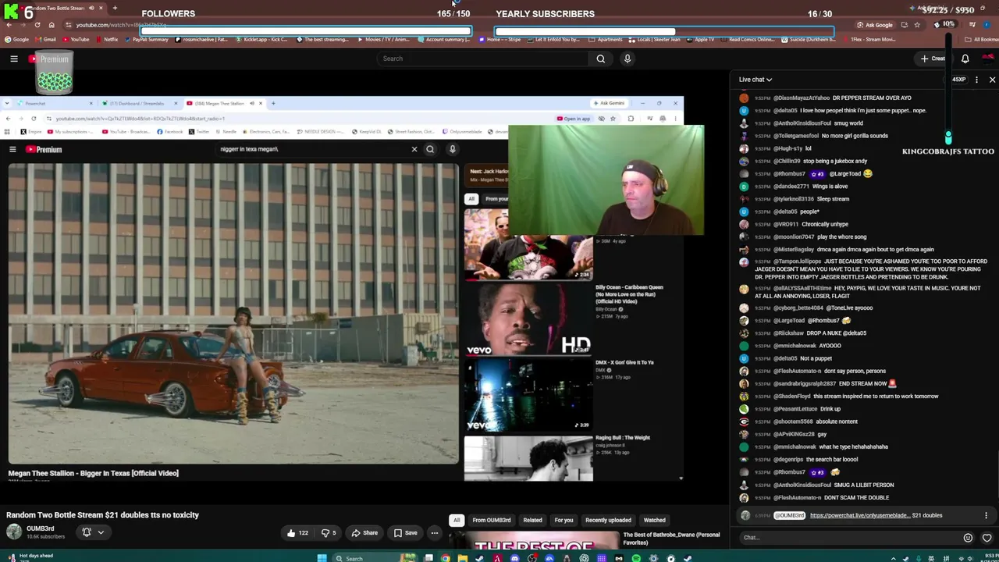This screenshot has height=562, width=999.
Task: Select the Recently uploaded chip
Action: coord(608,520)
